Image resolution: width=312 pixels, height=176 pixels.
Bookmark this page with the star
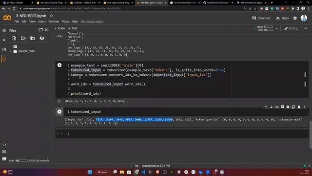pyautogui.click(x=255, y=9)
